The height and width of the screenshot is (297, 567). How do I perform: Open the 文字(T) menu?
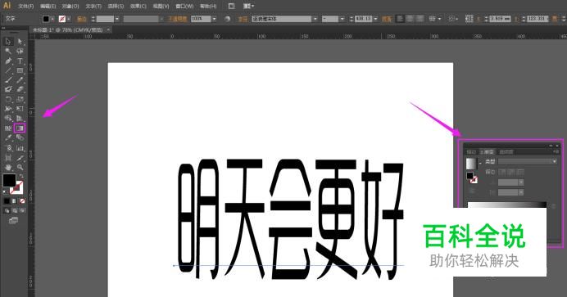tap(93, 6)
